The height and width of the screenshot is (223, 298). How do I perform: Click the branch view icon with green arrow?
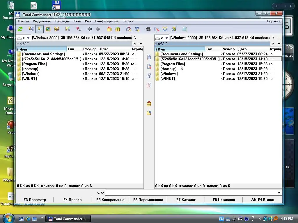tap(67, 29)
